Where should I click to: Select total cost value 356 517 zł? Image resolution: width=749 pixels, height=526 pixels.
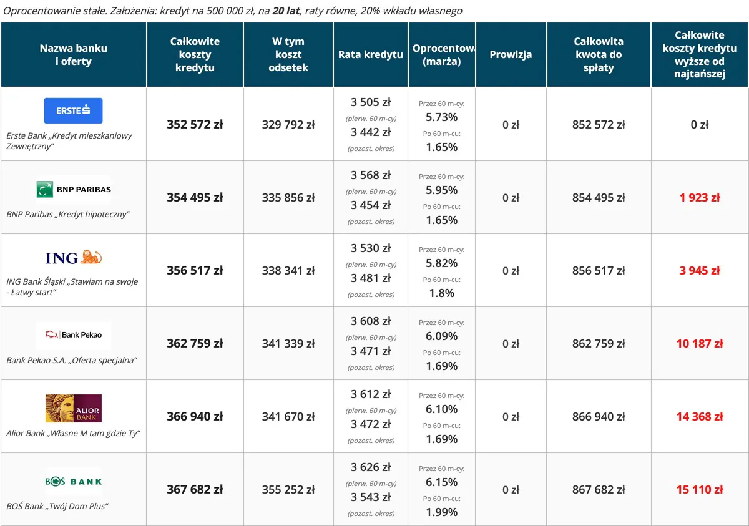coord(195,270)
